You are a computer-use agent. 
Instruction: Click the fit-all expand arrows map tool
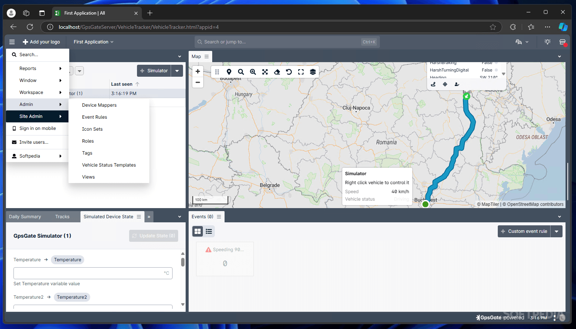click(265, 72)
